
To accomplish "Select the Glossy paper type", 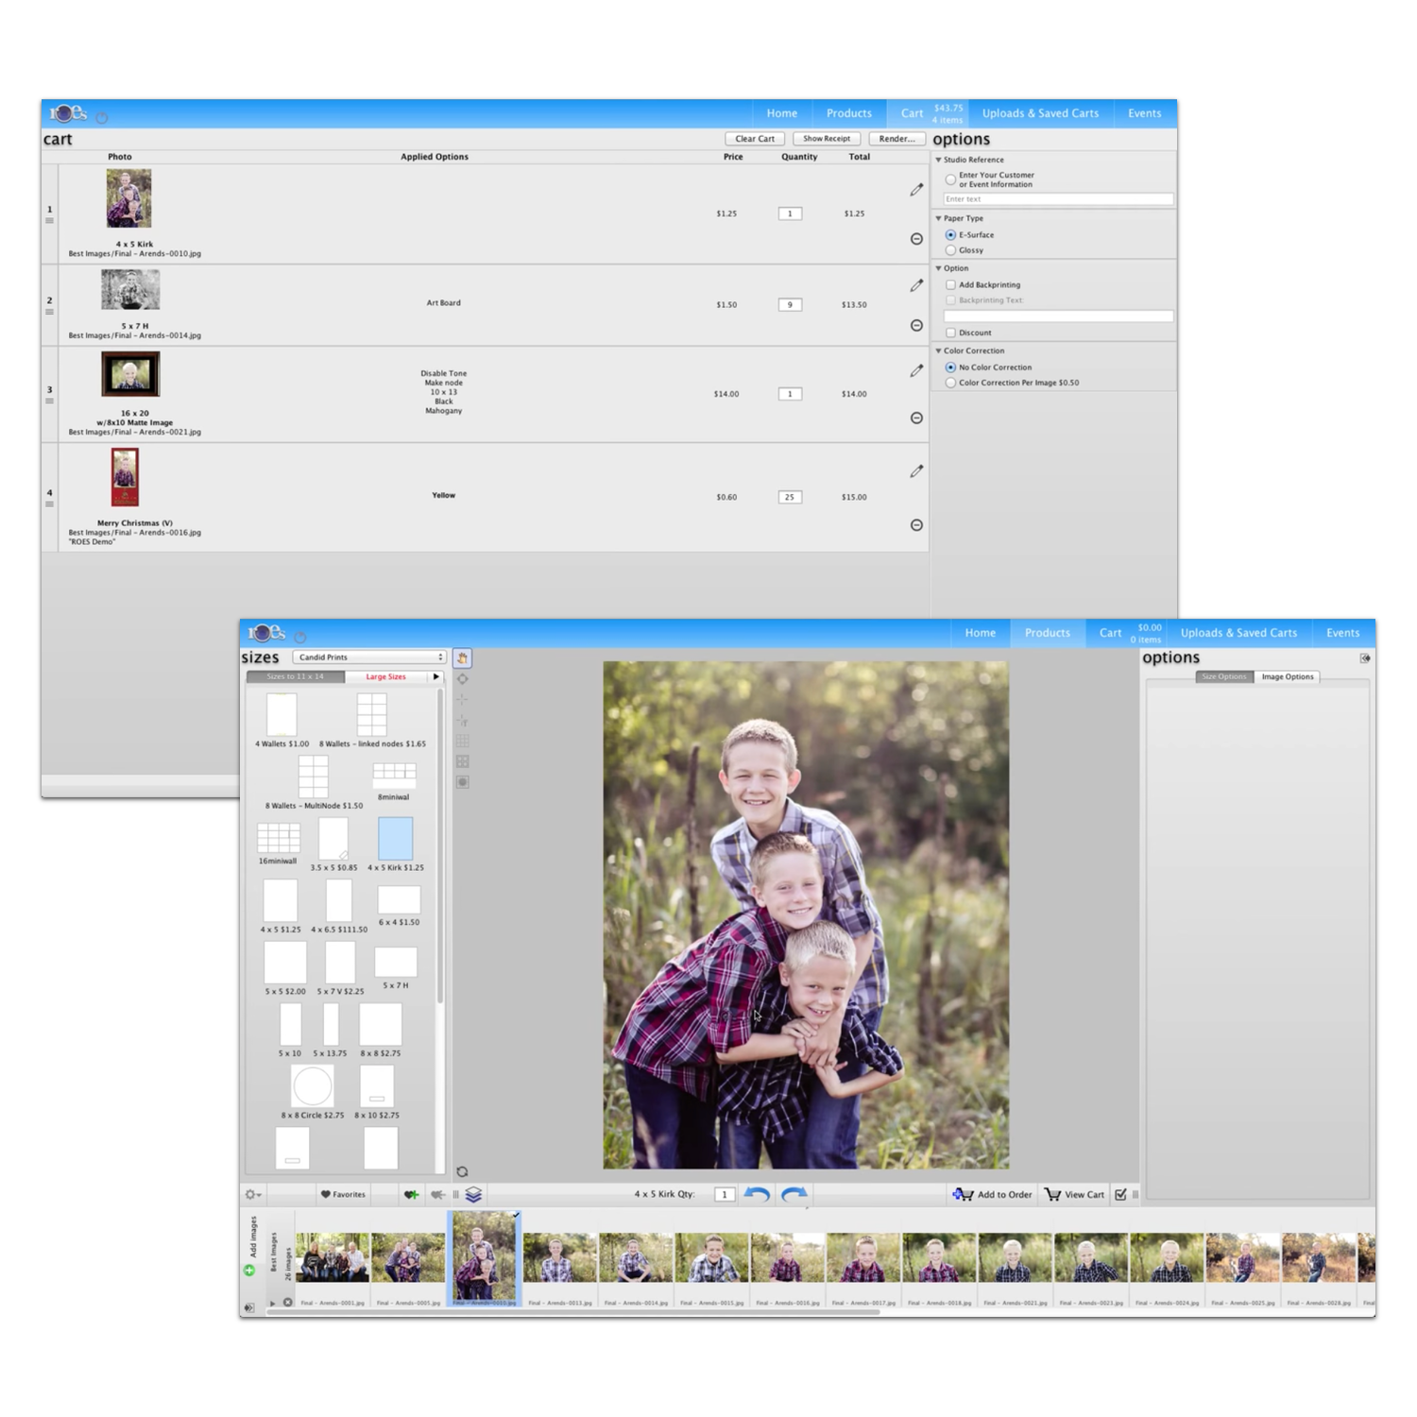I will coord(950,250).
